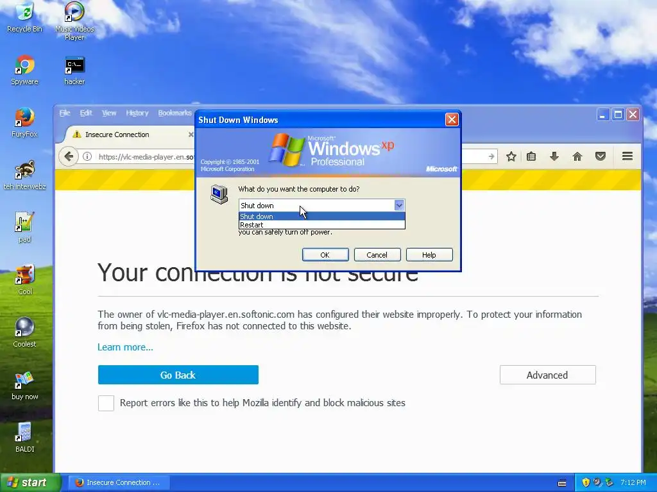Choose Shut down in dropdown list
Viewport: 657px width, 492px height.
pos(322,217)
